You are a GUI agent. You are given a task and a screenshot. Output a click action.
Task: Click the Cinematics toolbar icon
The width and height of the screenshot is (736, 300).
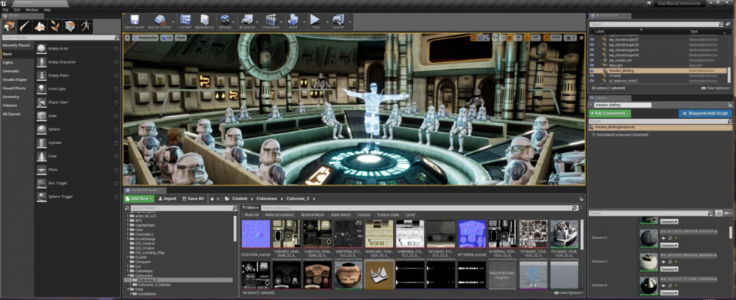pyautogui.click(x=271, y=22)
